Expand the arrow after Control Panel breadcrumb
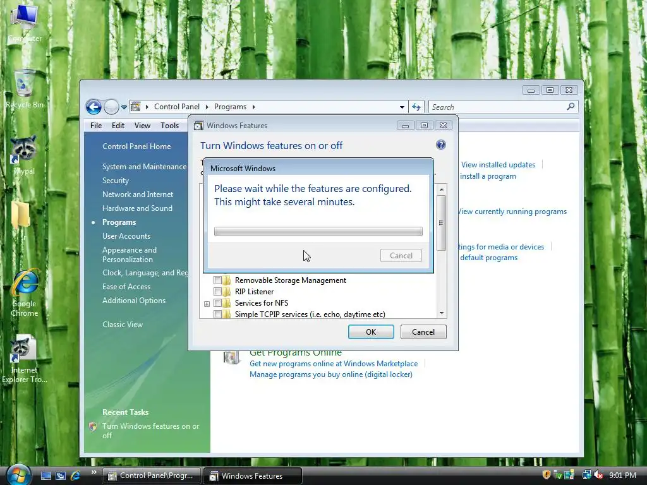 tap(207, 107)
